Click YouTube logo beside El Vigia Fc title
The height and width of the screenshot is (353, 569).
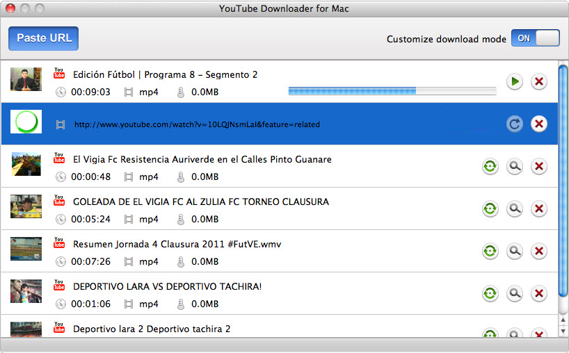59,158
